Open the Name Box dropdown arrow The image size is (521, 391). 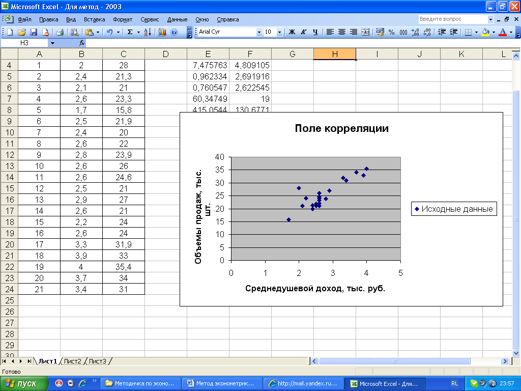[x=52, y=43]
